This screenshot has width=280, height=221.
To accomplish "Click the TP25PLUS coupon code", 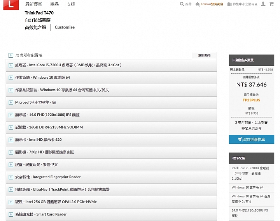I will pos(251,100).
